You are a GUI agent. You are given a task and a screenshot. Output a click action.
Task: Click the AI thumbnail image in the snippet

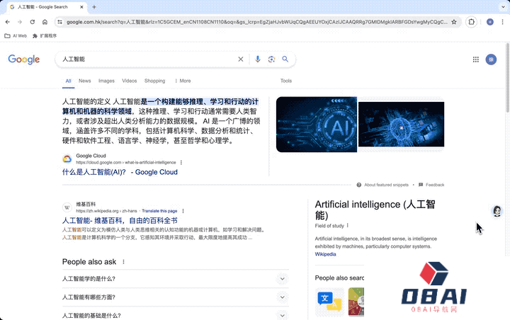click(x=316, y=125)
